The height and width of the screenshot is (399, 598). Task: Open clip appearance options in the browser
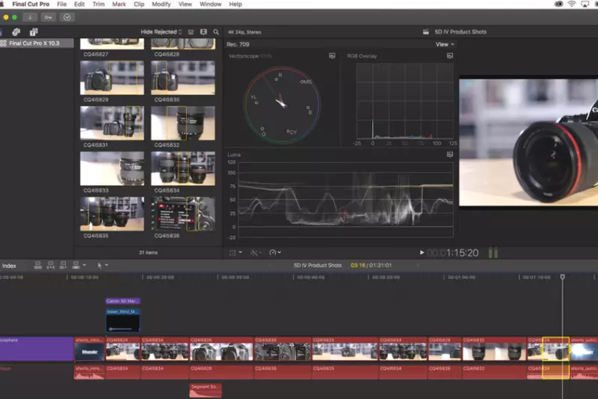tap(191, 32)
